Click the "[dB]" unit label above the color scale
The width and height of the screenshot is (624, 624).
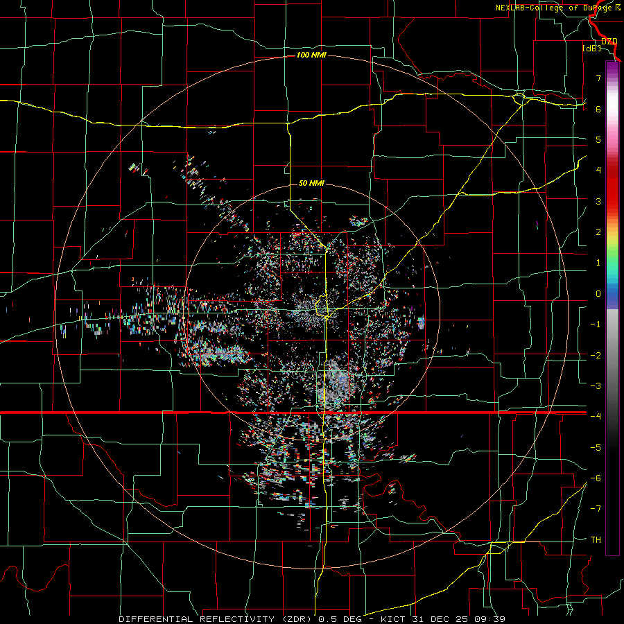point(591,48)
